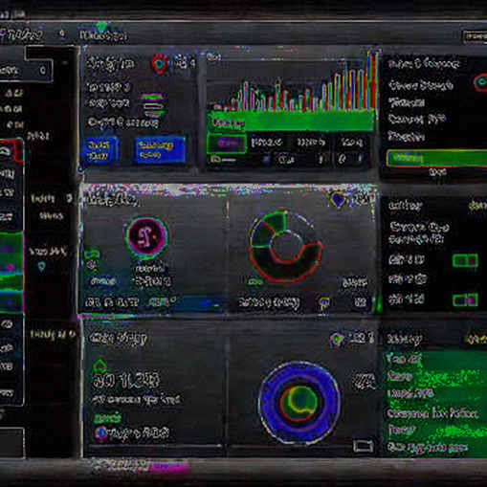487x487 pixels.
Task: Expand the sidebar section with counter beside label
Action: coord(51,199)
